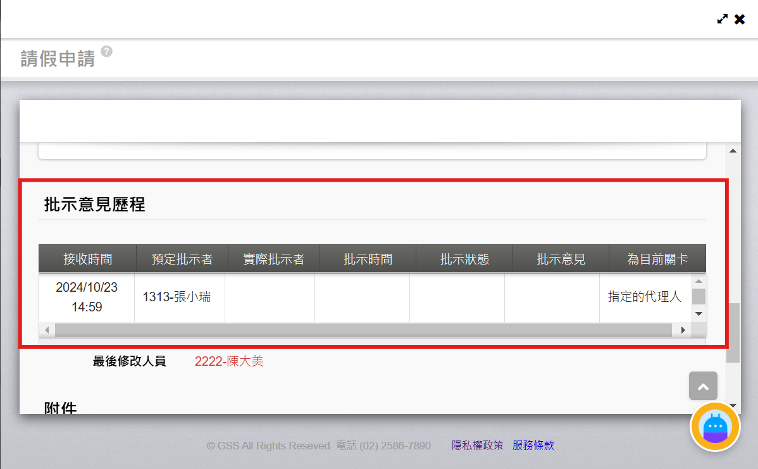The width and height of the screenshot is (758, 469).
Task: Click page scrollbar down arrow
Action: coord(733,406)
